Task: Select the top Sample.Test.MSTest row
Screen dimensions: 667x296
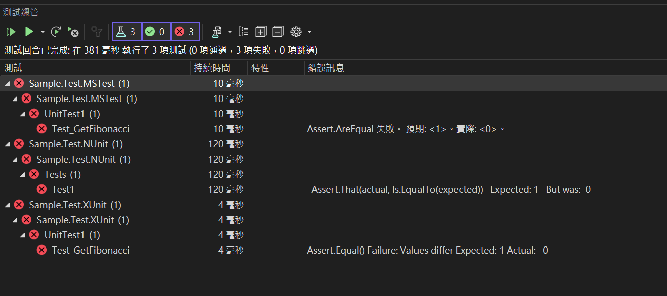Action: tap(333, 83)
